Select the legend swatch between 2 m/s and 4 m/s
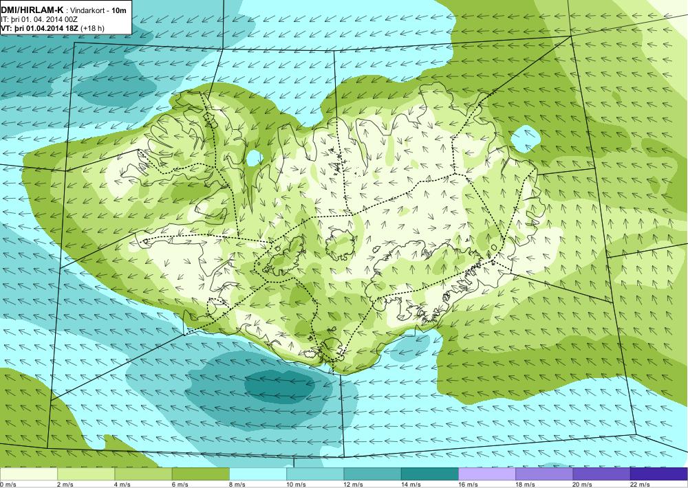The width and height of the screenshot is (688, 488). [x=86, y=474]
